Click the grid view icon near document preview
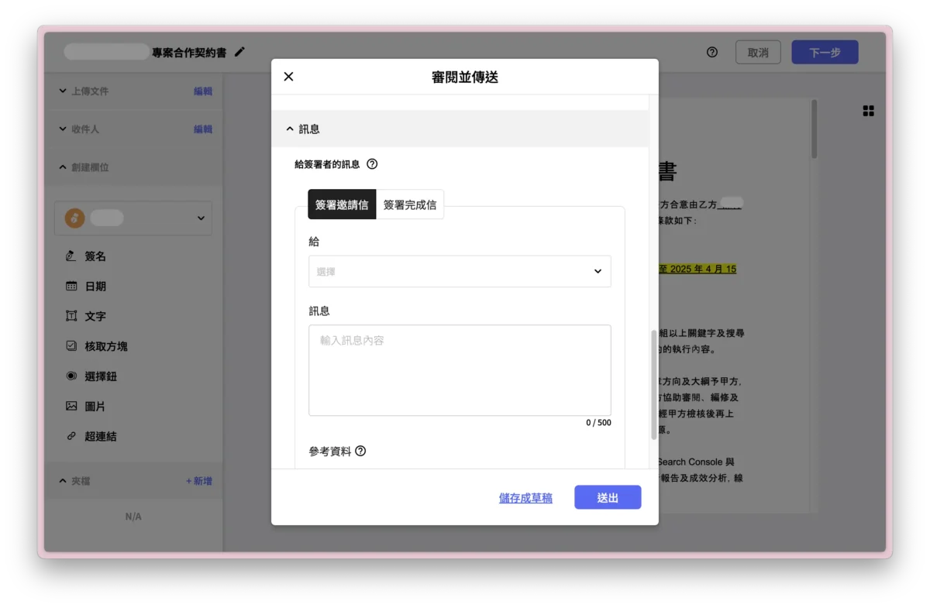Viewport: 930px width, 608px height. tap(868, 110)
